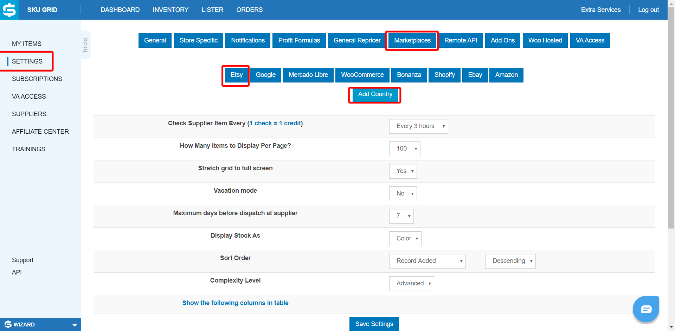
Task: Click the scrollbar up arrow
Action: (x=671, y=3)
